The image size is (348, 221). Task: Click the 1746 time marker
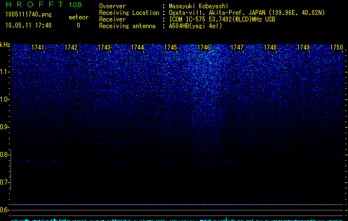tap(204, 48)
